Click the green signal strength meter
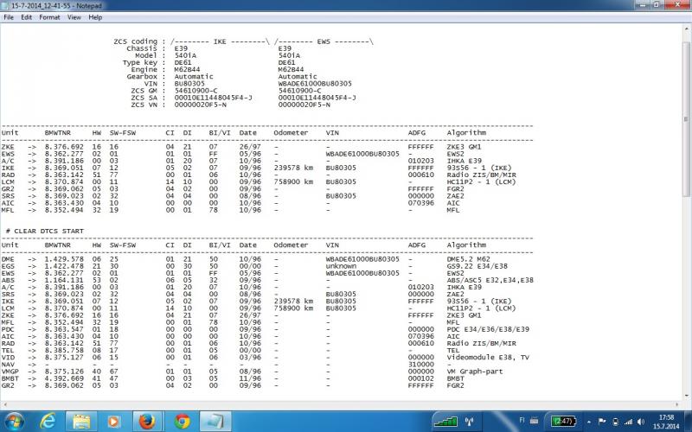The height and width of the screenshot is (432, 692). (445, 422)
